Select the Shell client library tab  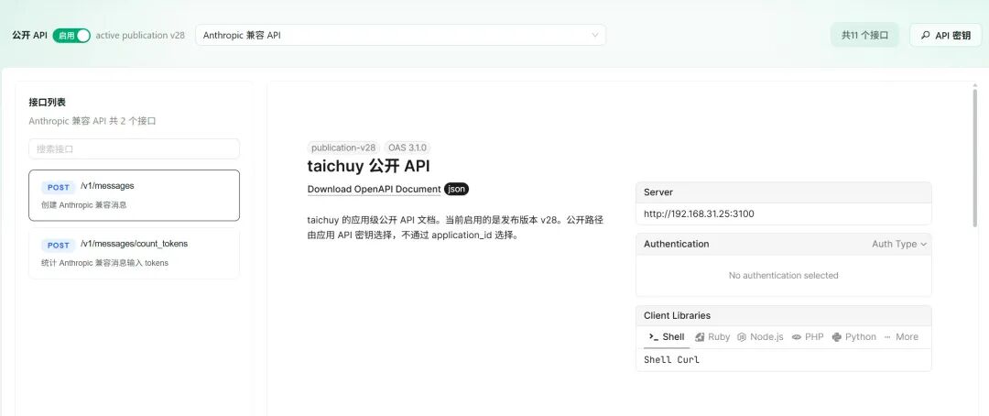point(667,337)
